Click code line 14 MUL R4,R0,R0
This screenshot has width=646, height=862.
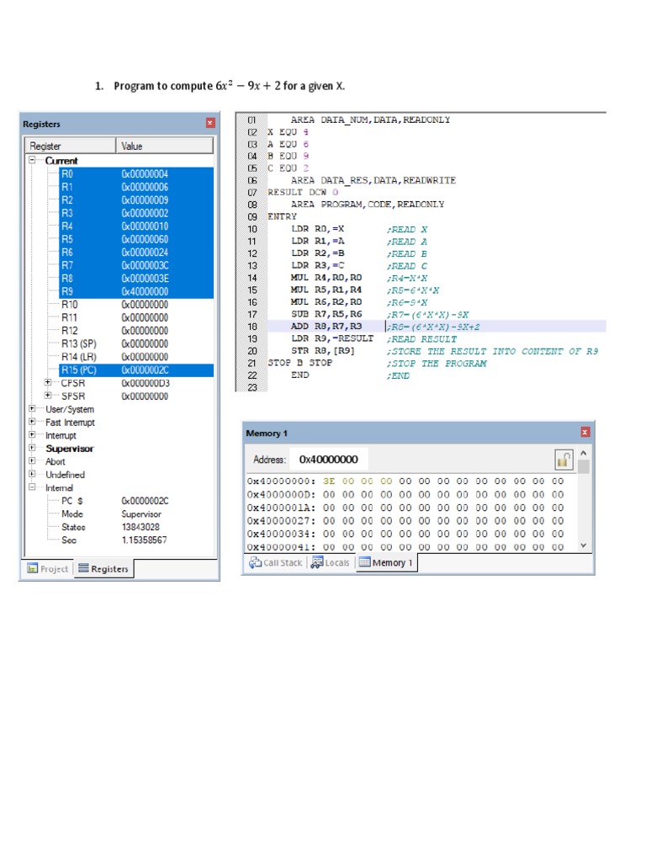[326, 278]
